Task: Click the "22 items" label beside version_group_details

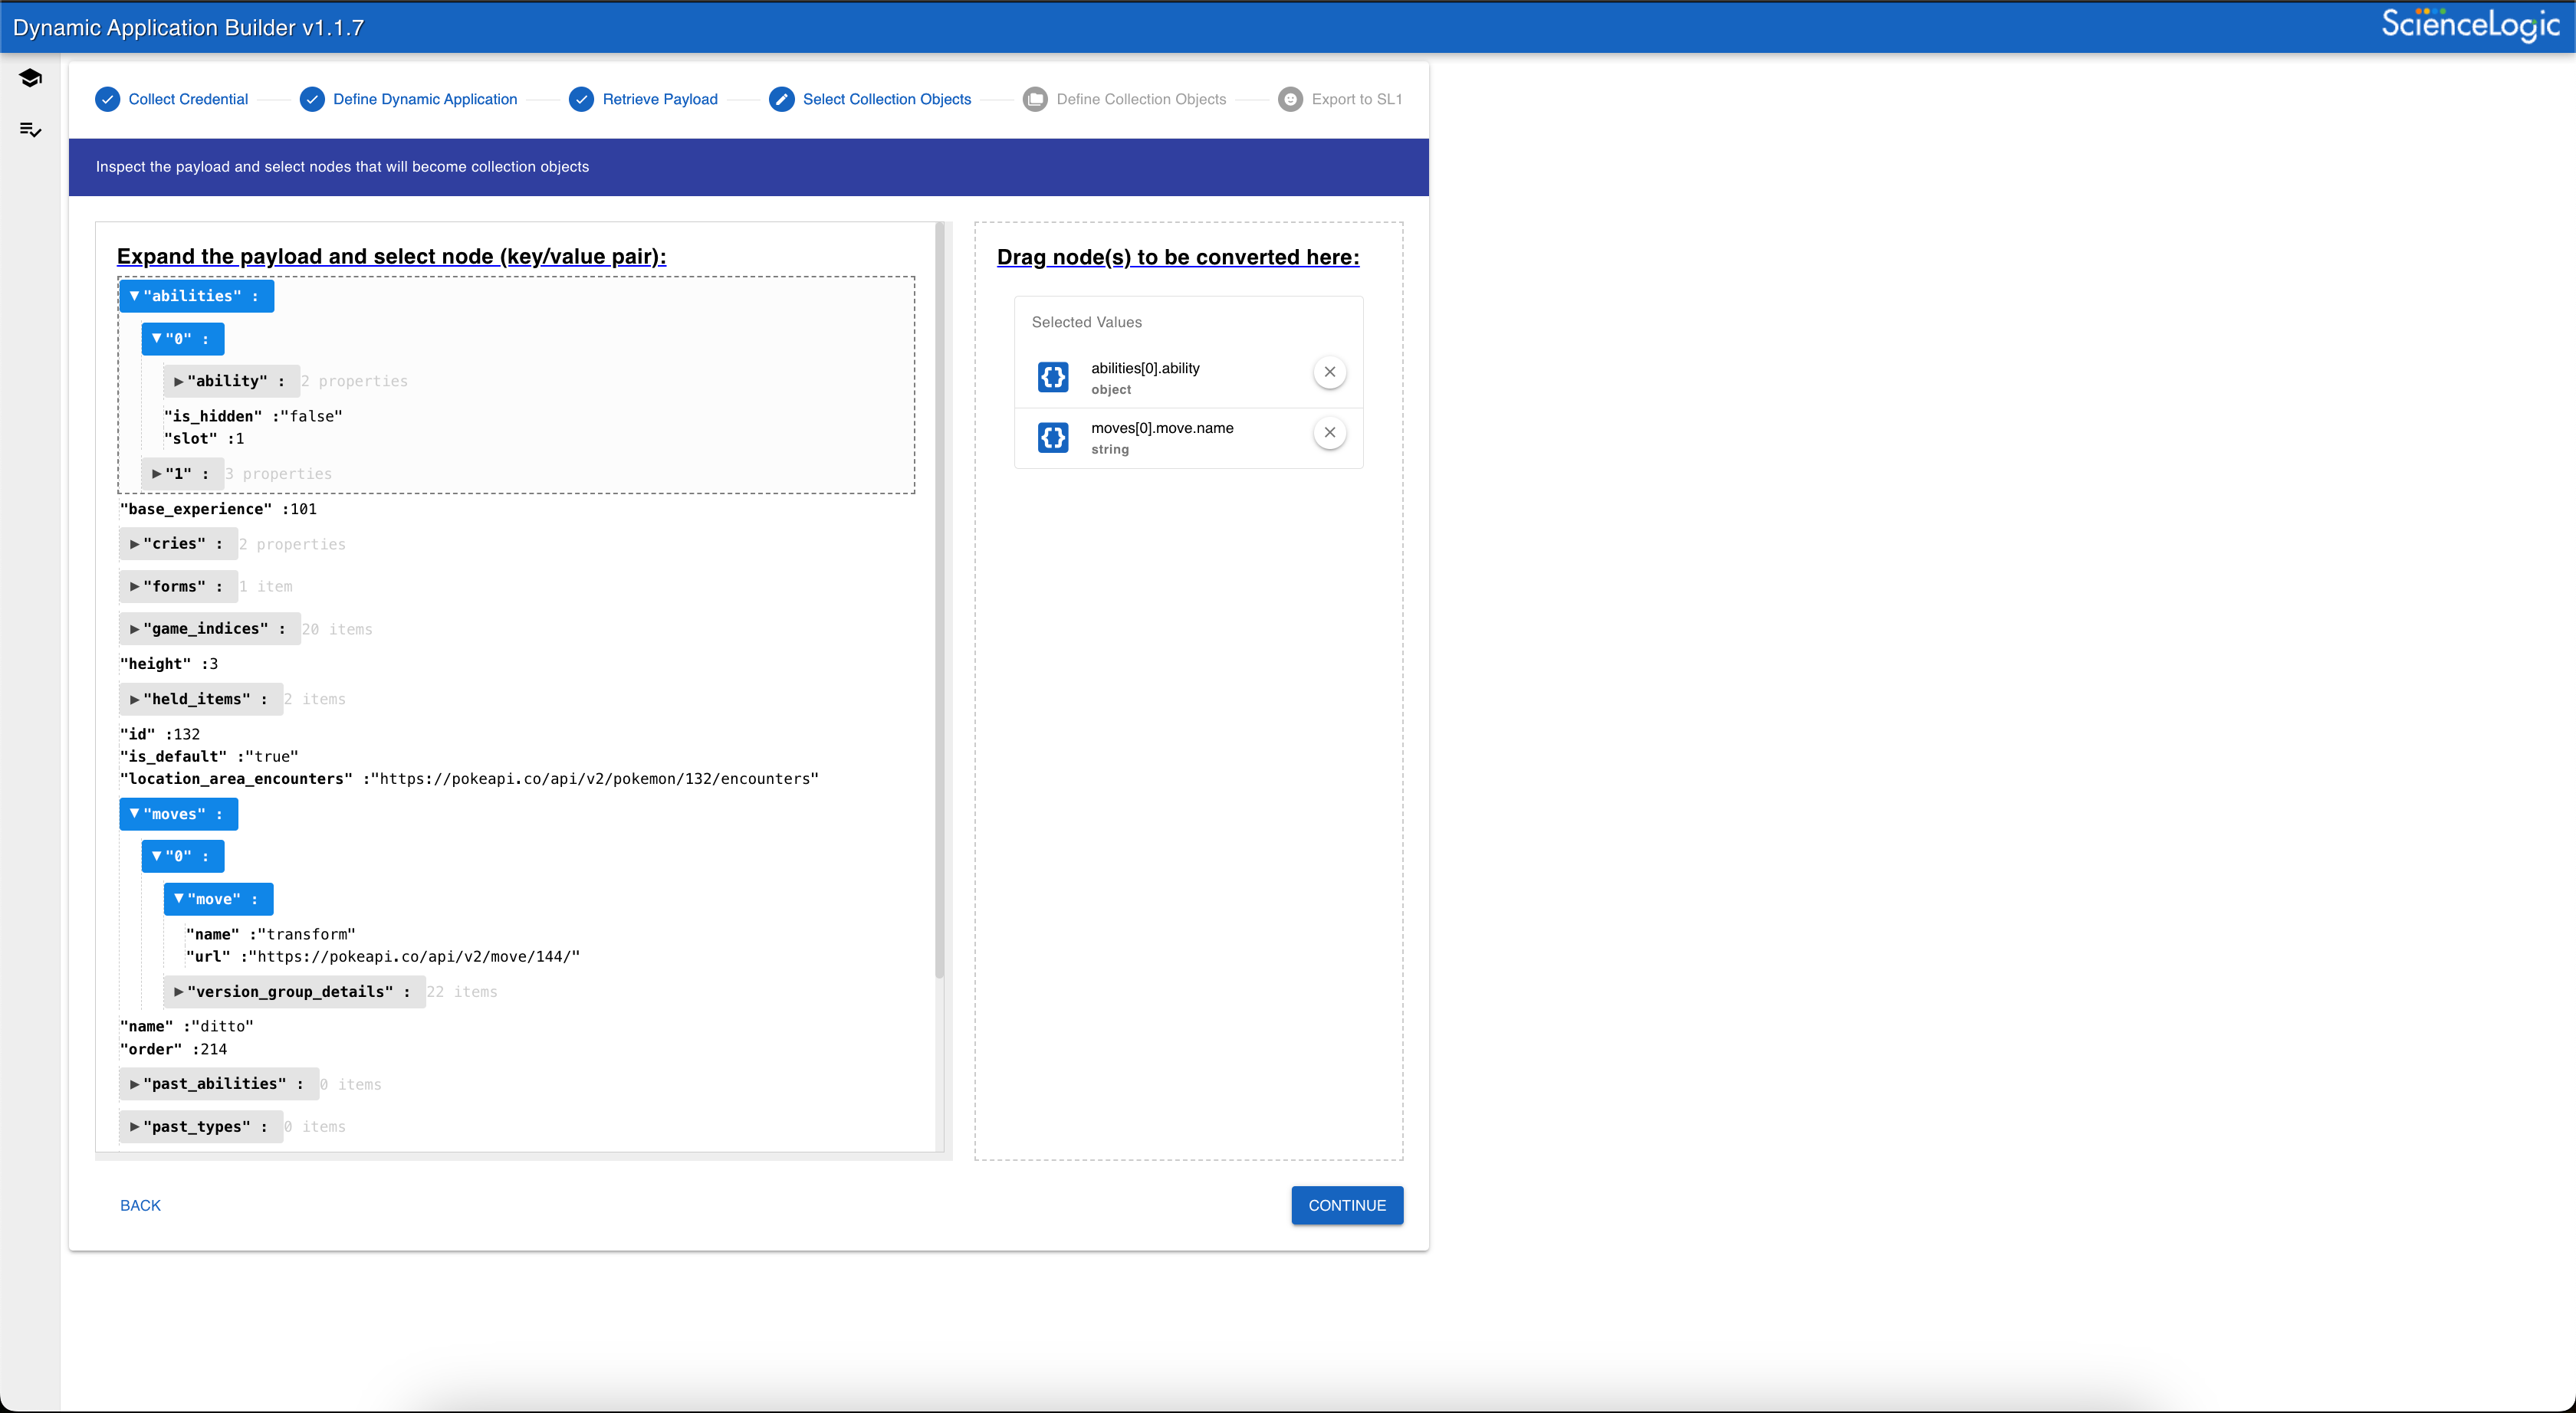Action: [x=462, y=992]
